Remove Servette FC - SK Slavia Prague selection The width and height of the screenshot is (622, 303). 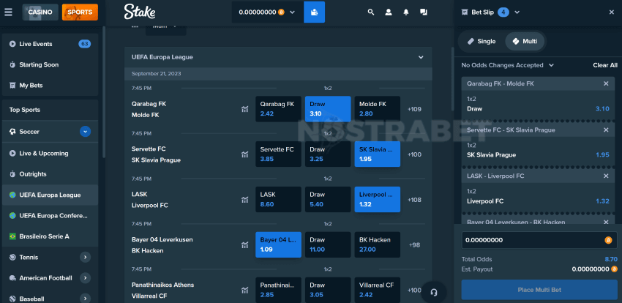click(606, 130)
